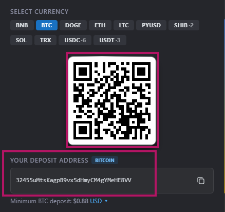The height and width of the screenshot is (212, 225).
Task: Click the Select Currency heading
Action: (39, 12)
